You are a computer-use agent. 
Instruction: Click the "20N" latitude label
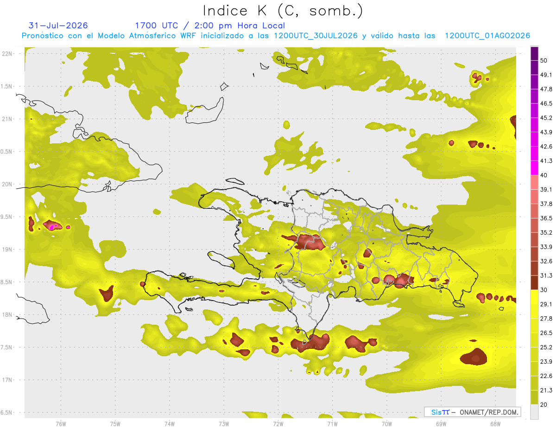[x=7, y=184]
